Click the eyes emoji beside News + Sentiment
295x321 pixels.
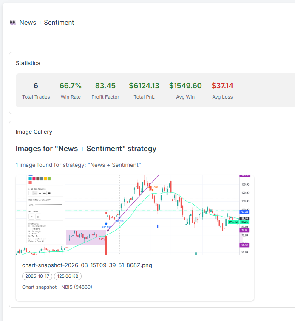click(x=13, y=23)
